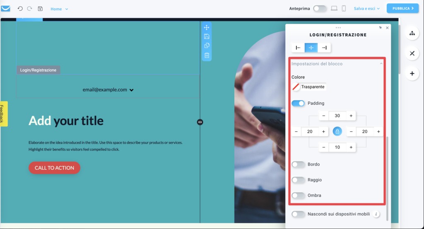Save the page with the floppy icon
Screen dimensions: 424x229
click(40, 9)
